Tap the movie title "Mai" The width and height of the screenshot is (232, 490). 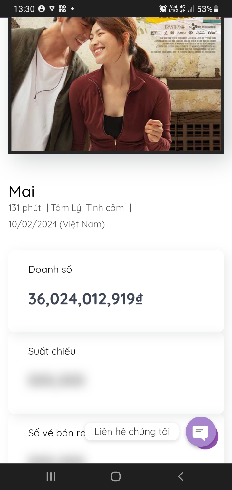click(22, 192)
